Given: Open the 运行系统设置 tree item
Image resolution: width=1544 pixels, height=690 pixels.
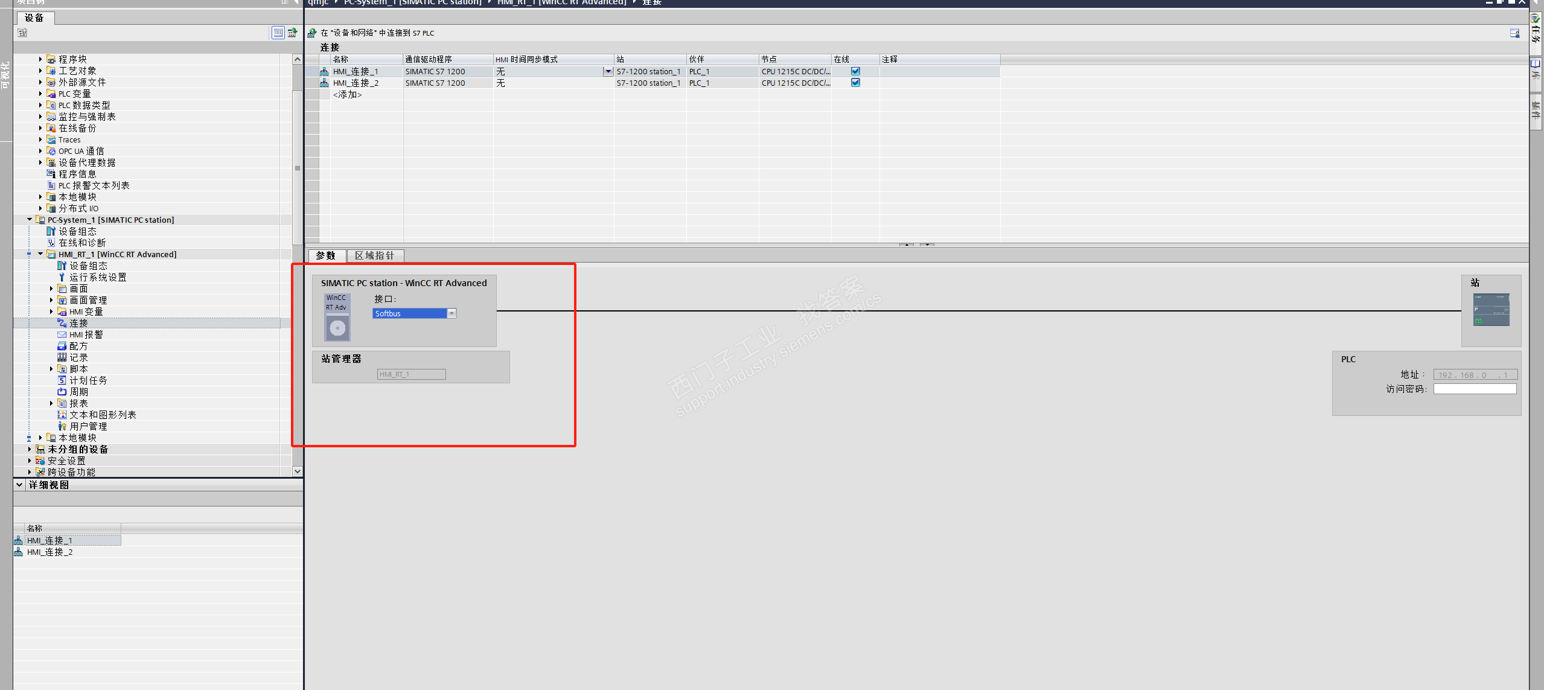Looking at the screenshot, I should click(x=98, y=277).
